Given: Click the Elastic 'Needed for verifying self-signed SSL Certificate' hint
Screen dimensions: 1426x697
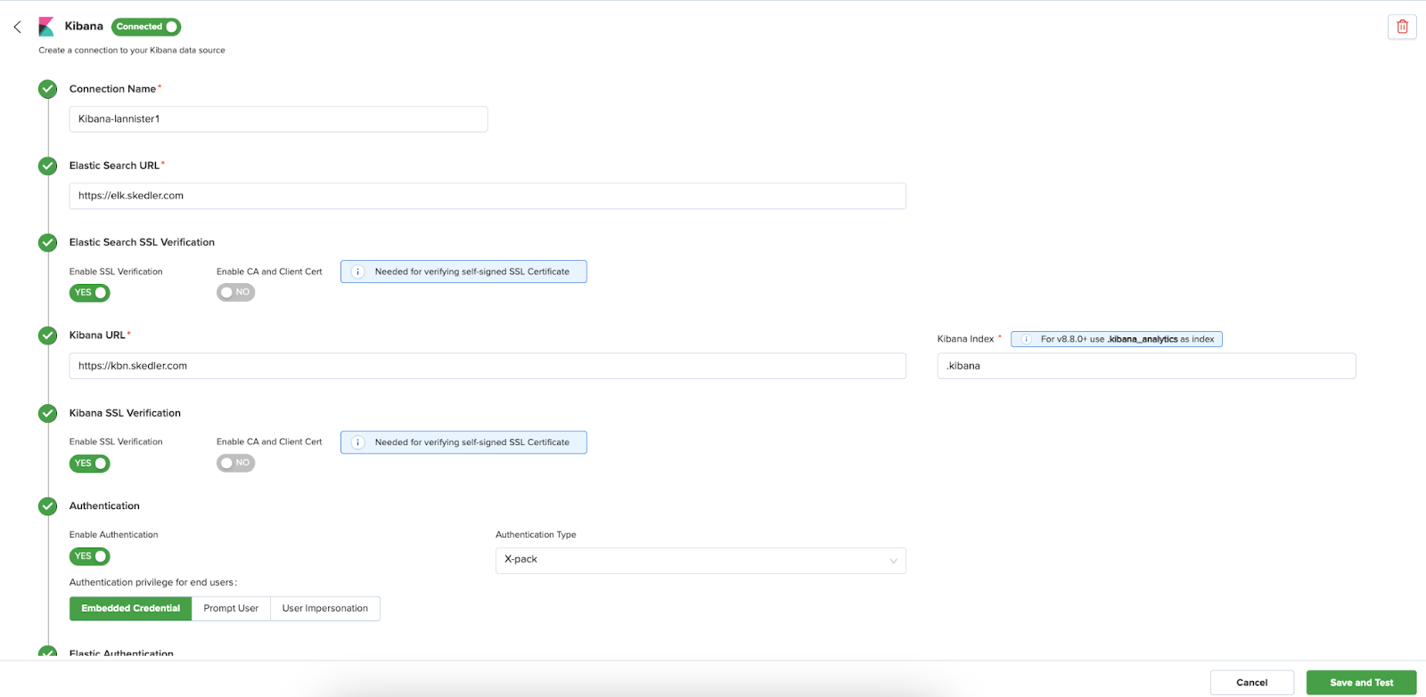Looking at the screenshot, I should 463,272.
